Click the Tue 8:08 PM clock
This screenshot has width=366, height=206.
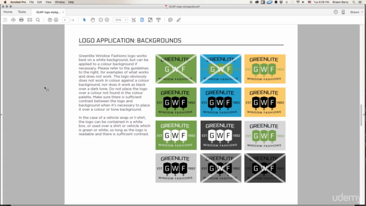coord(321,2)
